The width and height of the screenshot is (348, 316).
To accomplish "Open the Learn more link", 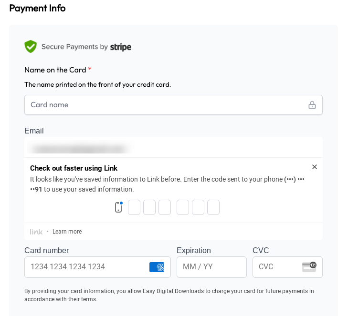I will pyautogui.click(x=67, y=232).
